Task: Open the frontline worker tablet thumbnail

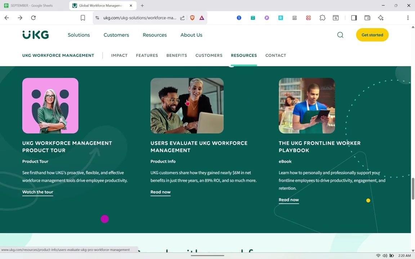Action: 307,106
